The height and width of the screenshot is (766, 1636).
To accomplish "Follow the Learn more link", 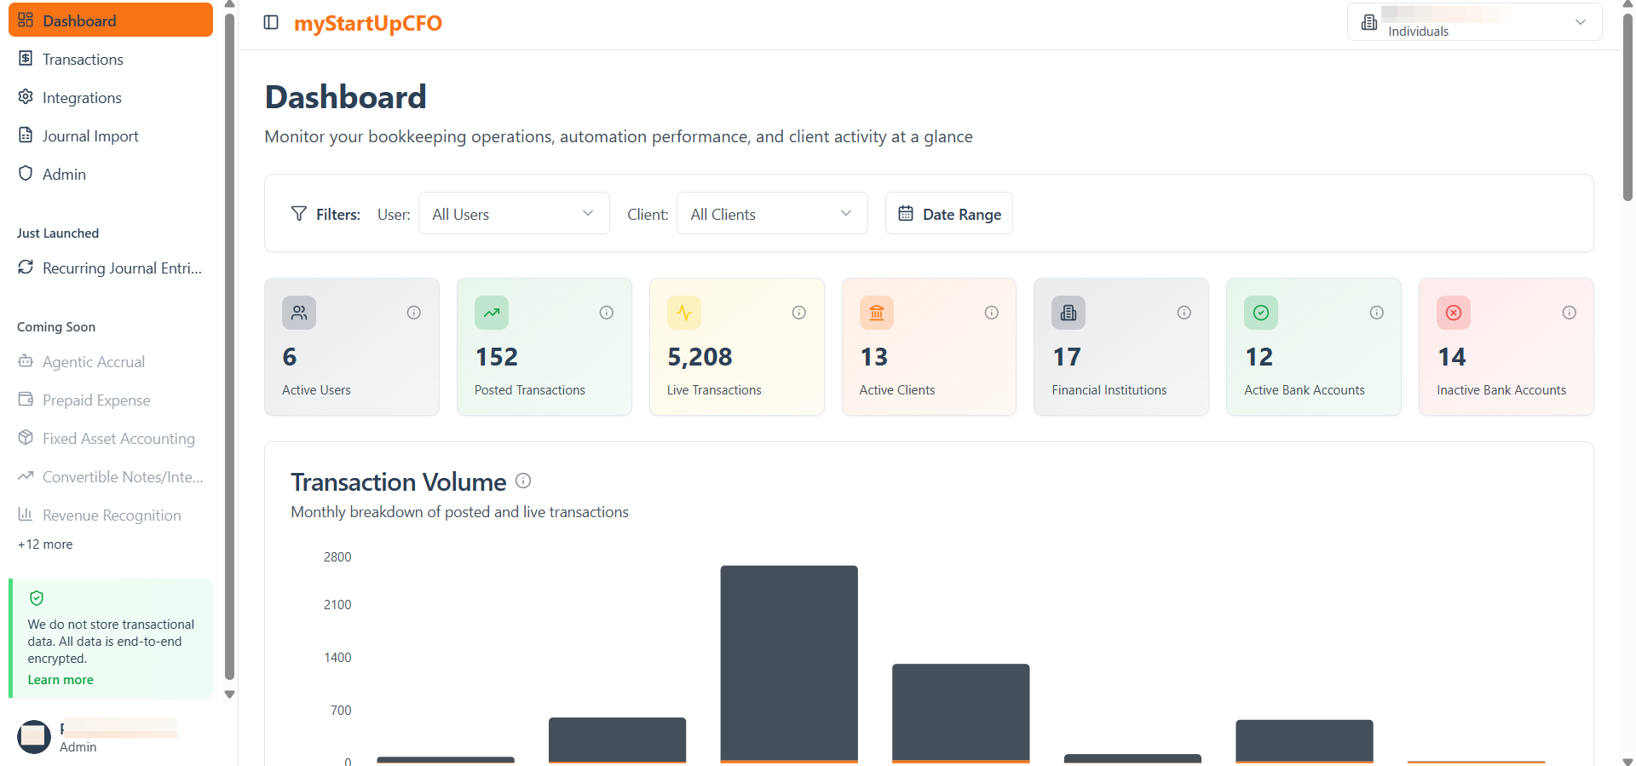I will coord(60,680).
